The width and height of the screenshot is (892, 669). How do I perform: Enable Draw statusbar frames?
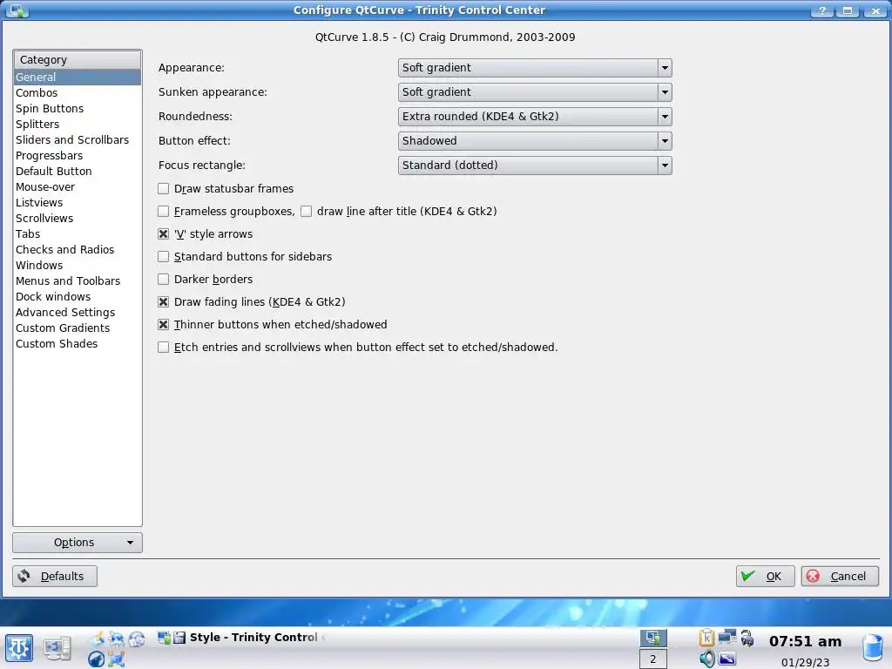coord(163,188)
